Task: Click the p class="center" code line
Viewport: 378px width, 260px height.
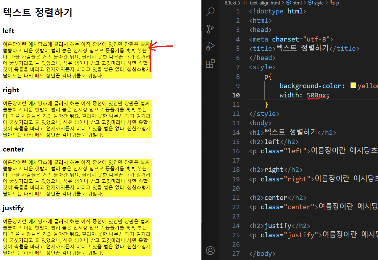Action: coord(313,207)
